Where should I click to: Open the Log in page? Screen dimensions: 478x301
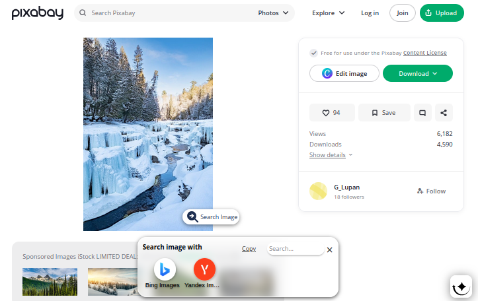click(370, 13)
